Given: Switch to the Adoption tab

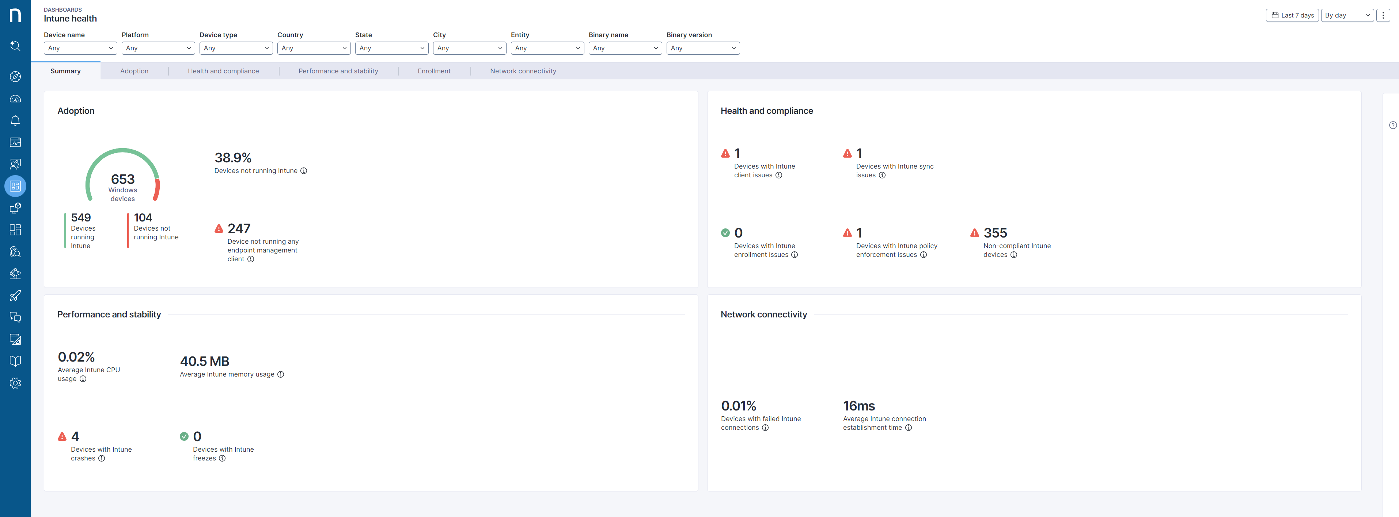Looking at the screenshot, I should [134, 71].
